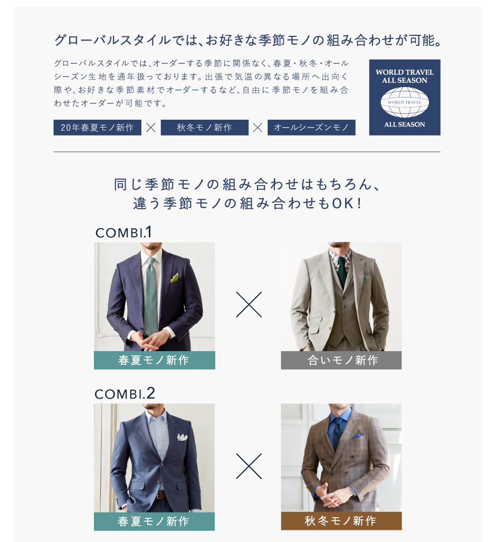Image resolution: width=496 pixels, height=542 pixels.
Task: Click the 20年春夏モノ新作 tag
Action: tap(97, 128)
